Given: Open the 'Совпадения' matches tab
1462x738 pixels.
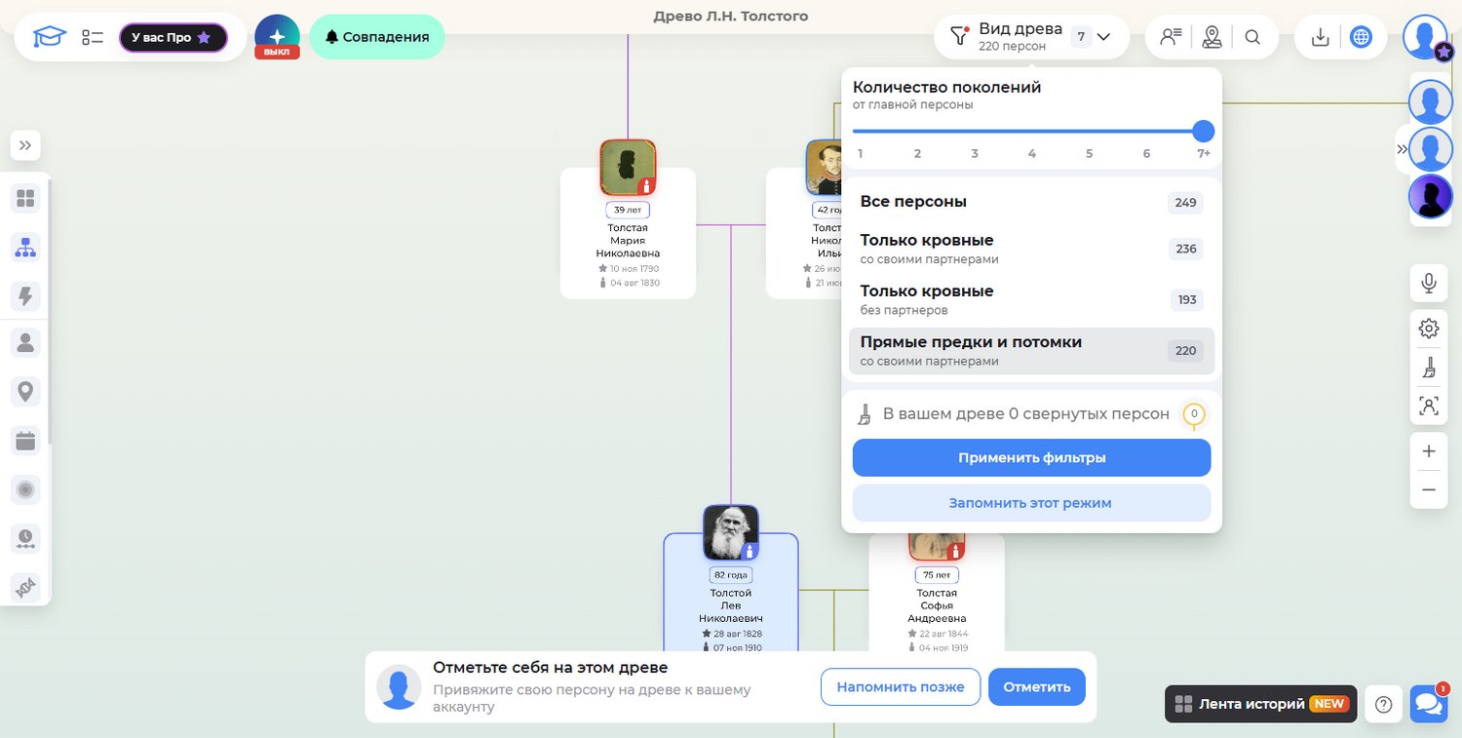Looking at the screenshot, I should click(377, 37).
